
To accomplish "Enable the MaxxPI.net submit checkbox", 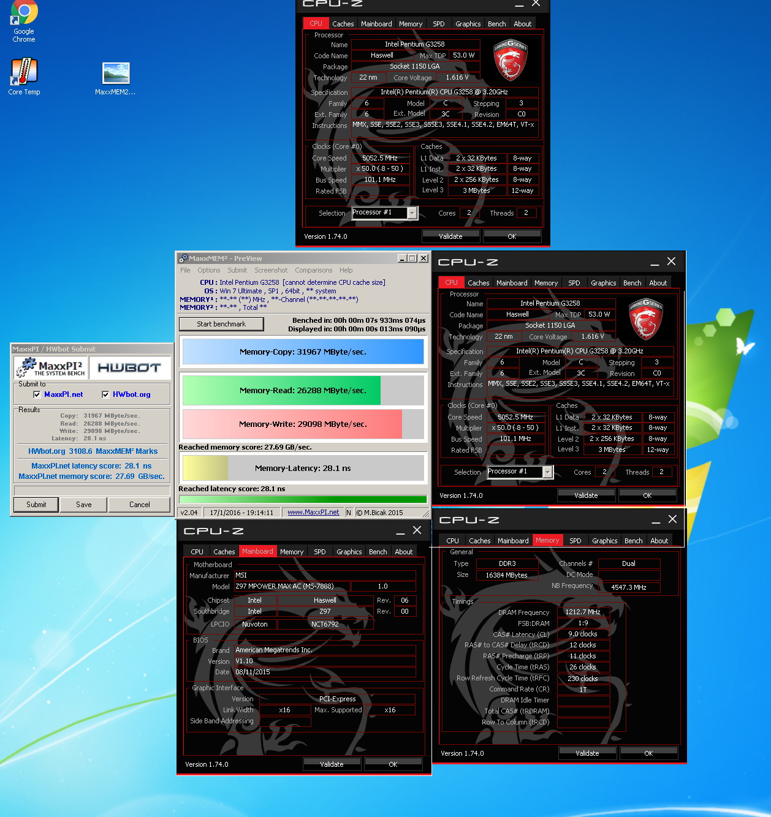I will 37,394.
